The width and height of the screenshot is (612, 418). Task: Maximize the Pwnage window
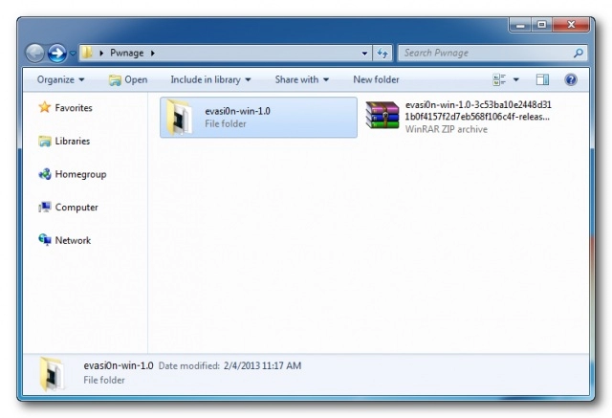coord(542,25)
